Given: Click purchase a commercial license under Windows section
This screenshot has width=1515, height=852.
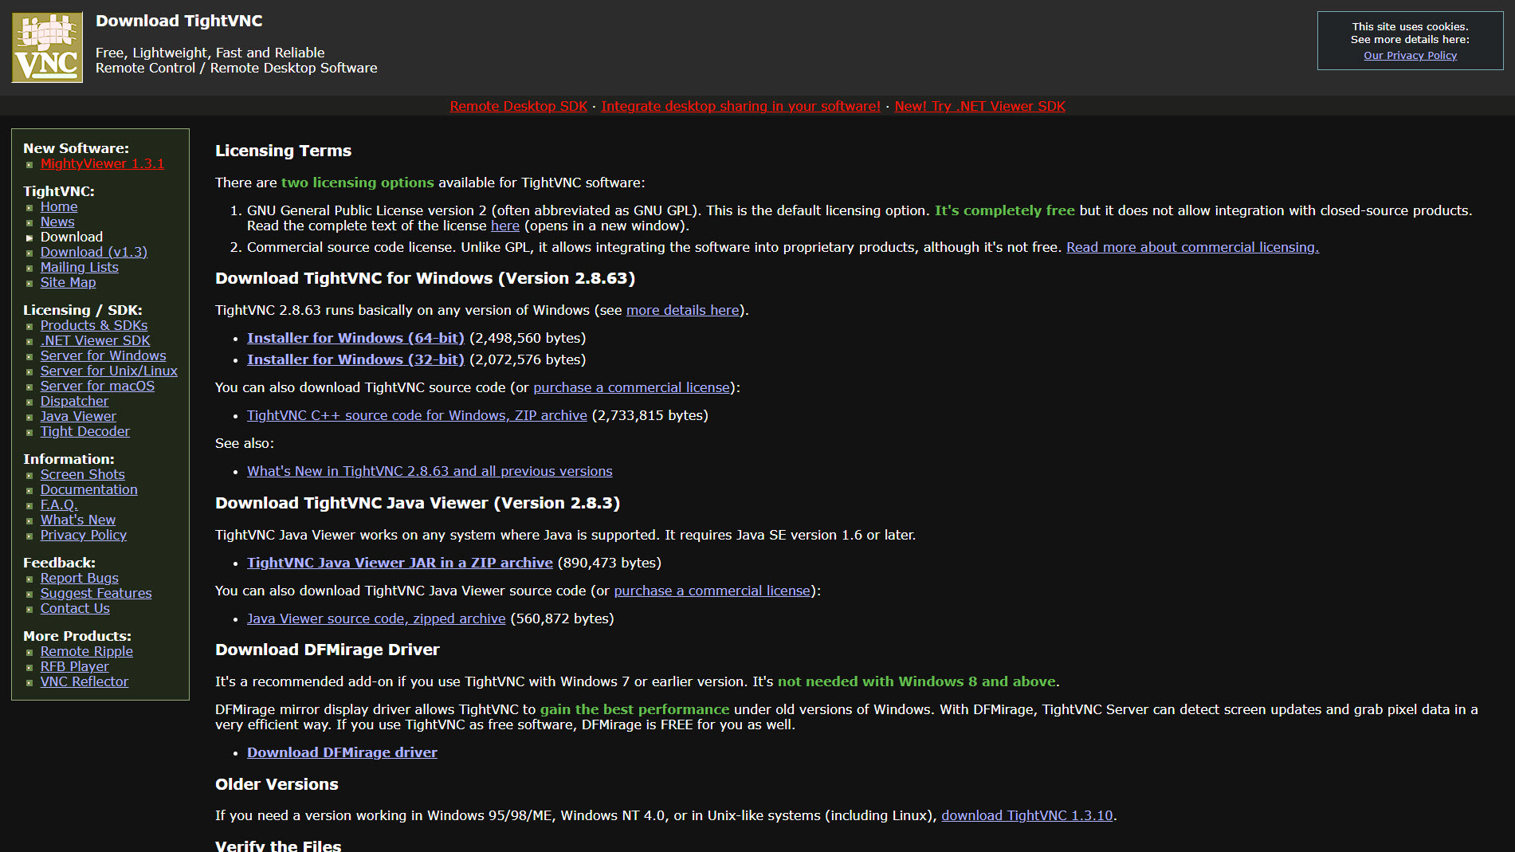Looking at the screenshot, I should [632, 387].
